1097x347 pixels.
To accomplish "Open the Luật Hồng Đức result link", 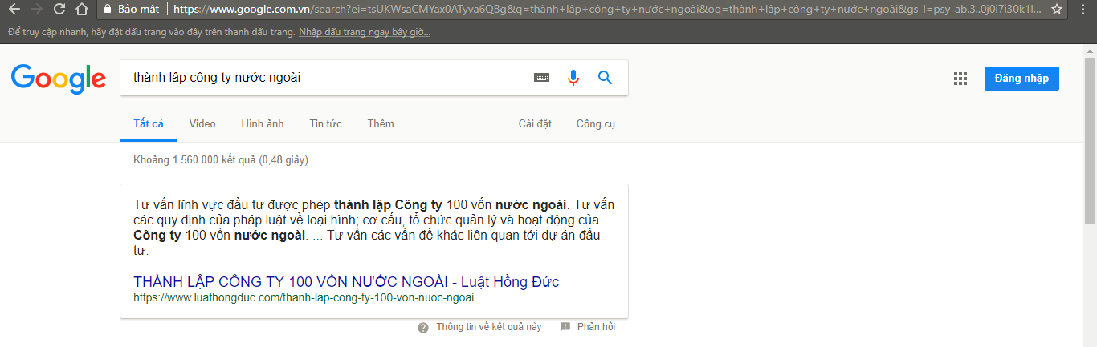I will click(346, 282).
